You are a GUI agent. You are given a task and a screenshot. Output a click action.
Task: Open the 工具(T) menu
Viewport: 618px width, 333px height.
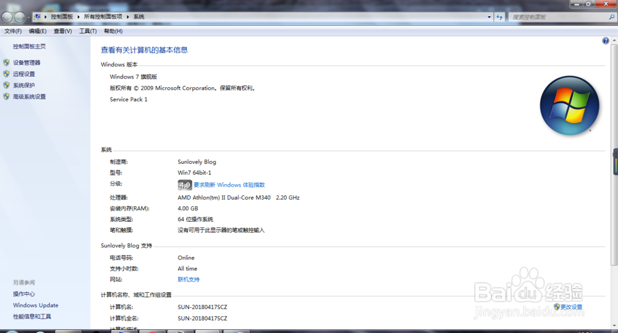[88, 31]
